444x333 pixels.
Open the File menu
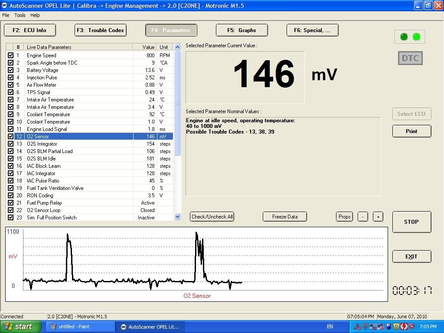(6, 15)
